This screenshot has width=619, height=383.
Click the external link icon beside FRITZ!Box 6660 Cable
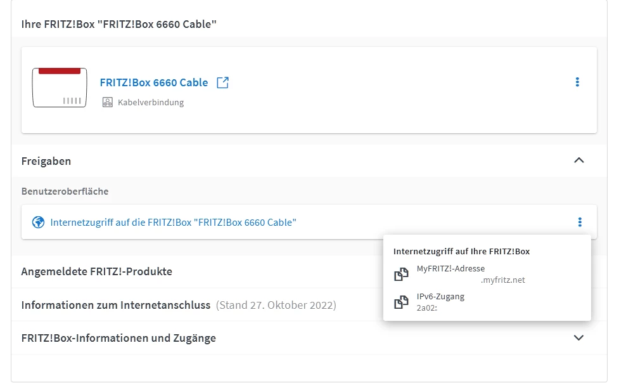pyautogui.click(x=222, y=82)
